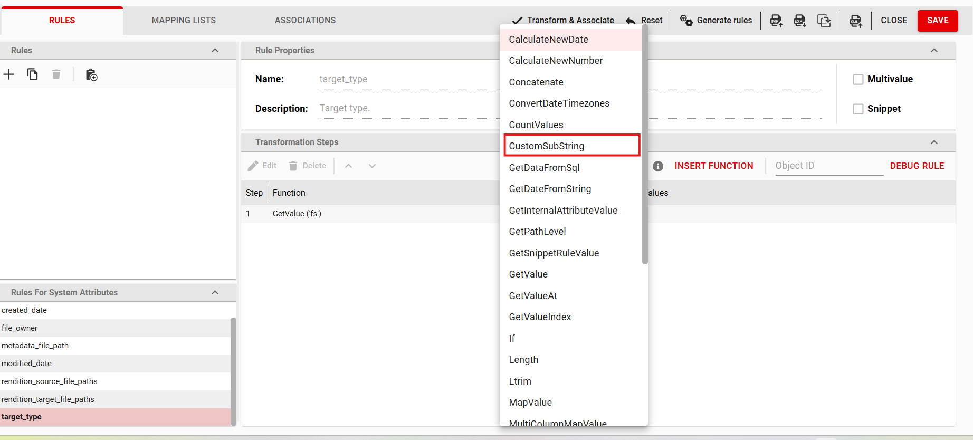
Task: Open the Mapping Lists tab
Action: pyautogui.click(x=184, y=21)
